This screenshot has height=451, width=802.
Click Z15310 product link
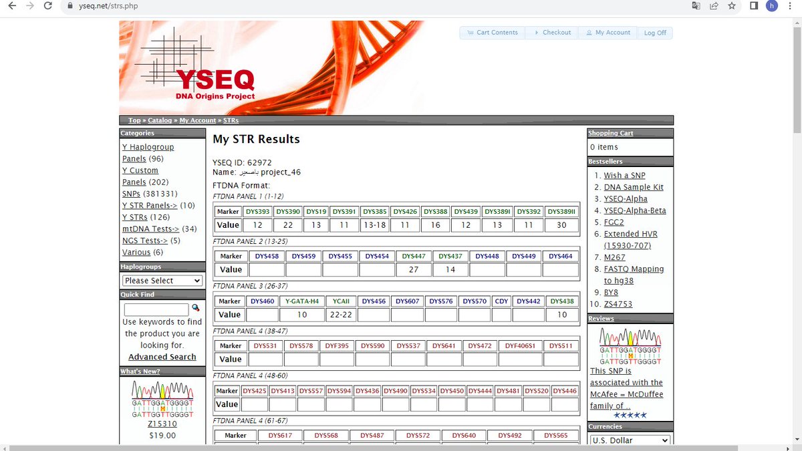[162, 424]
